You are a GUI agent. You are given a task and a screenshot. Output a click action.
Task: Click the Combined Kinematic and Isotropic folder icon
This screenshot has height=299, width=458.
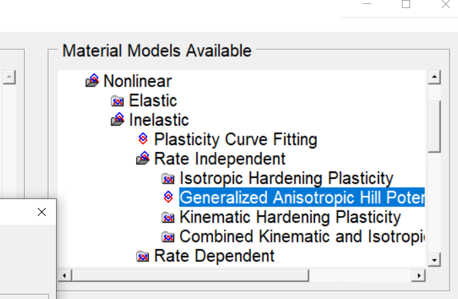pyautogui.click(x=168, y=236)
